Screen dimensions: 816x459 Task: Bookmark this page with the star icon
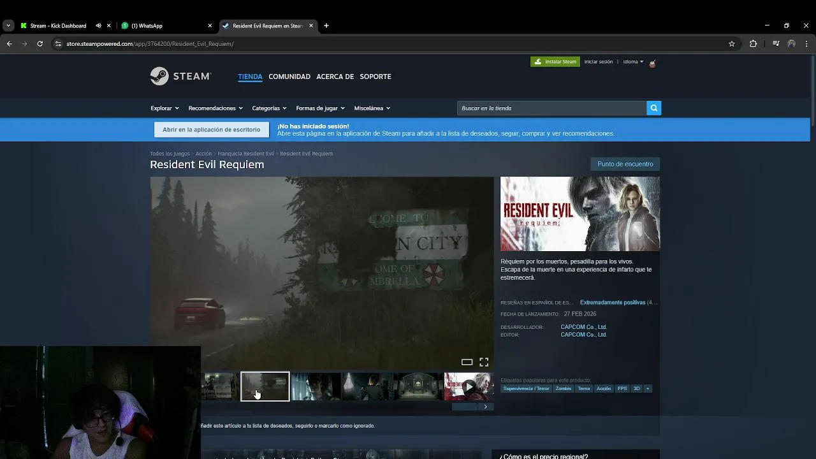coord(732,44)
